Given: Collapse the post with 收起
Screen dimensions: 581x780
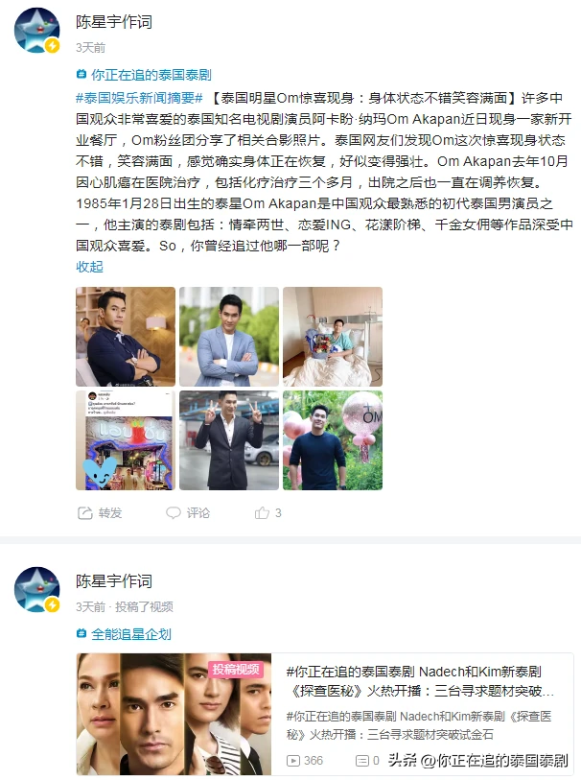Looking at the screenshot, I should [x=89, y=267].
